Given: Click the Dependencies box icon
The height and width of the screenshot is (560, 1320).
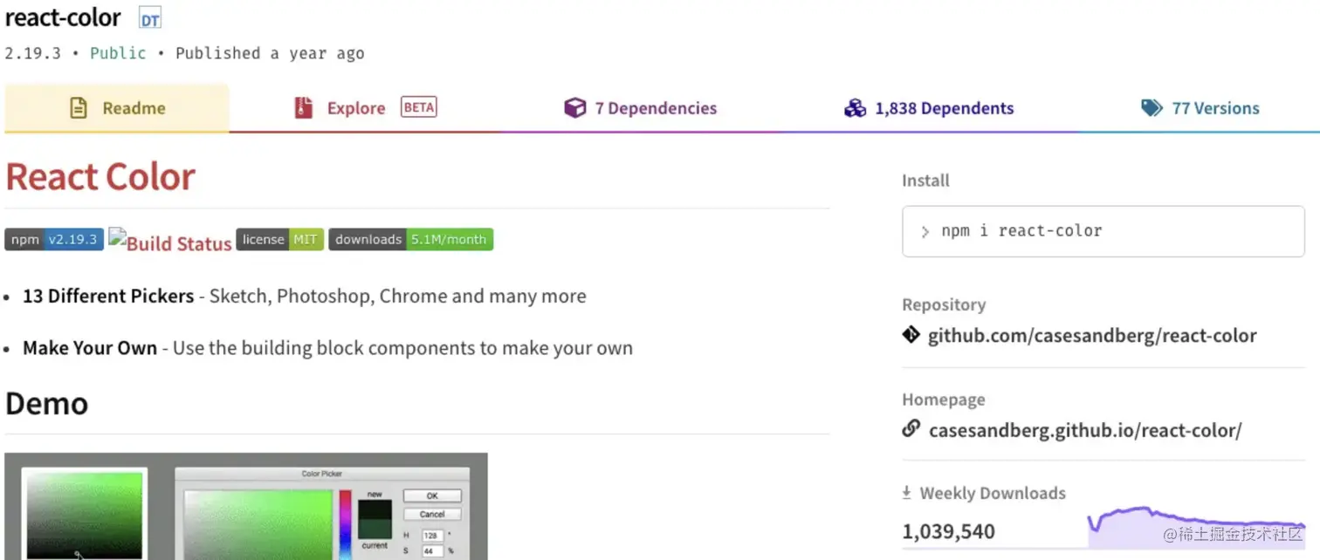Looking at the screenshot, I should 574,108.
